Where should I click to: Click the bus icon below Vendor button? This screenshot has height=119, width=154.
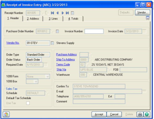(x=148, y=18)
